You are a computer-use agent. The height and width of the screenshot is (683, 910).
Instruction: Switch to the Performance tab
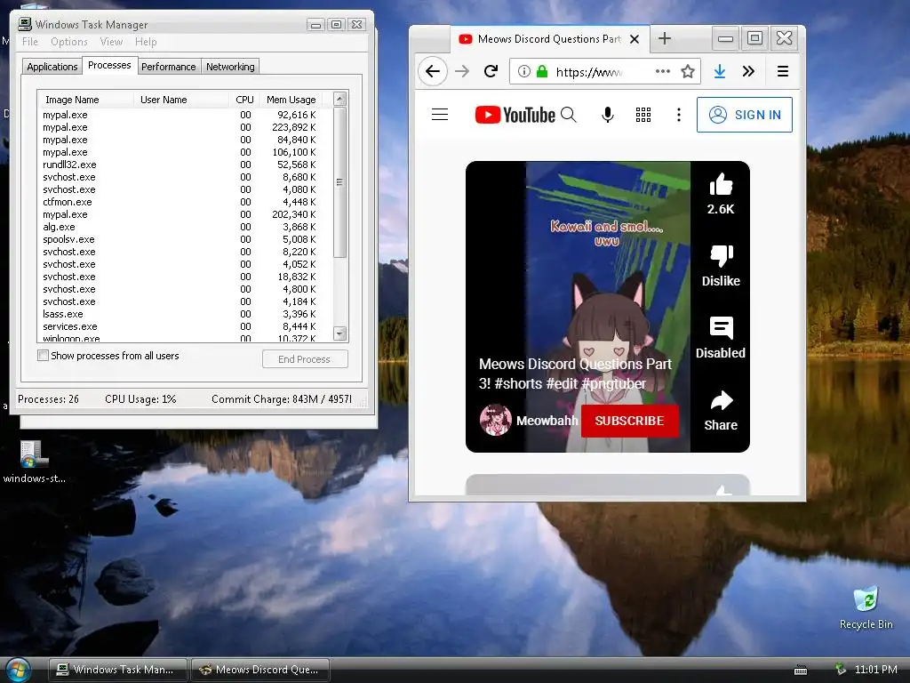pyautogui.click(x=168, y=67)
